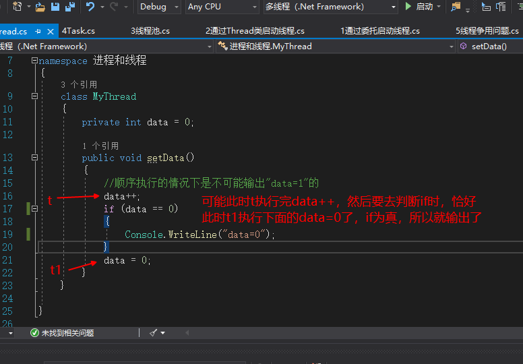Screen dimensions: 523x364
Task: Click the Open File folder icon
Action: (x=40, y=7)
